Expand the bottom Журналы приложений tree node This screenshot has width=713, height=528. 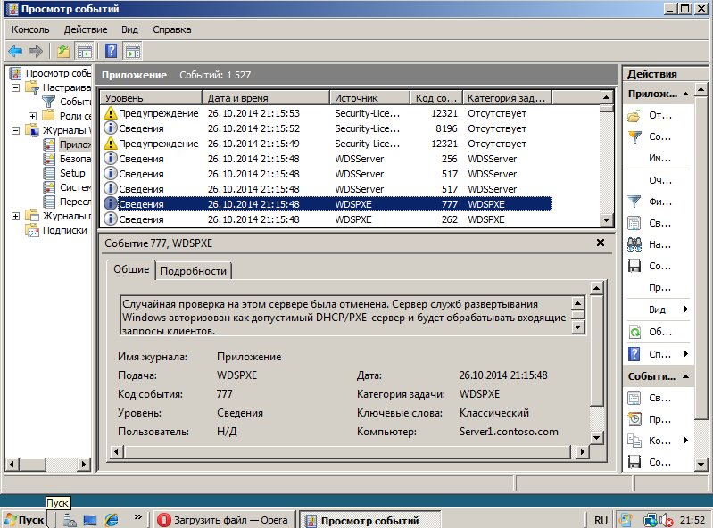(15, 216)
